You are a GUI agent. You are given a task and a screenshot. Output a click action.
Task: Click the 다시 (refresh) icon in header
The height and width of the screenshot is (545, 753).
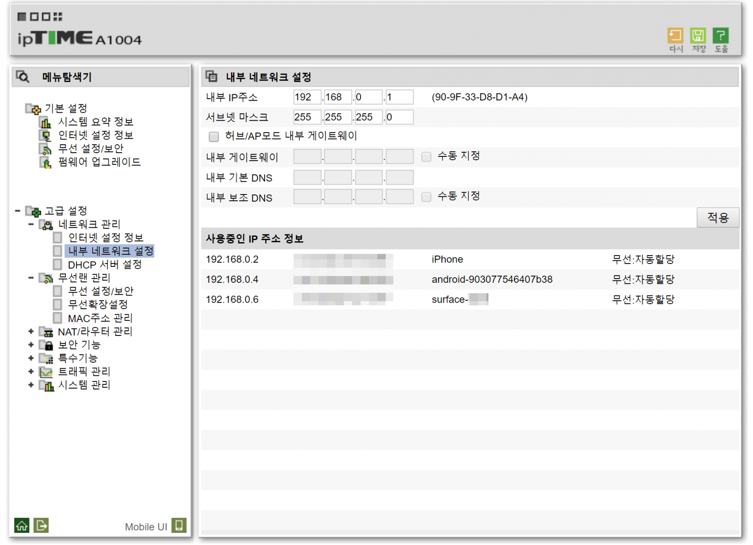coord(675,36)
